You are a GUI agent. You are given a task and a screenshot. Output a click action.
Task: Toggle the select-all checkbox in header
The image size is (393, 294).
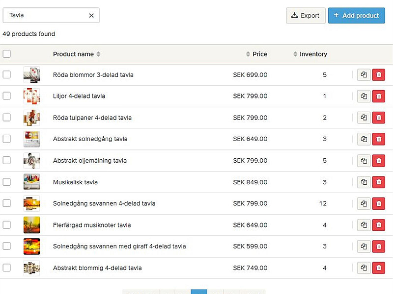click(7, 54)
